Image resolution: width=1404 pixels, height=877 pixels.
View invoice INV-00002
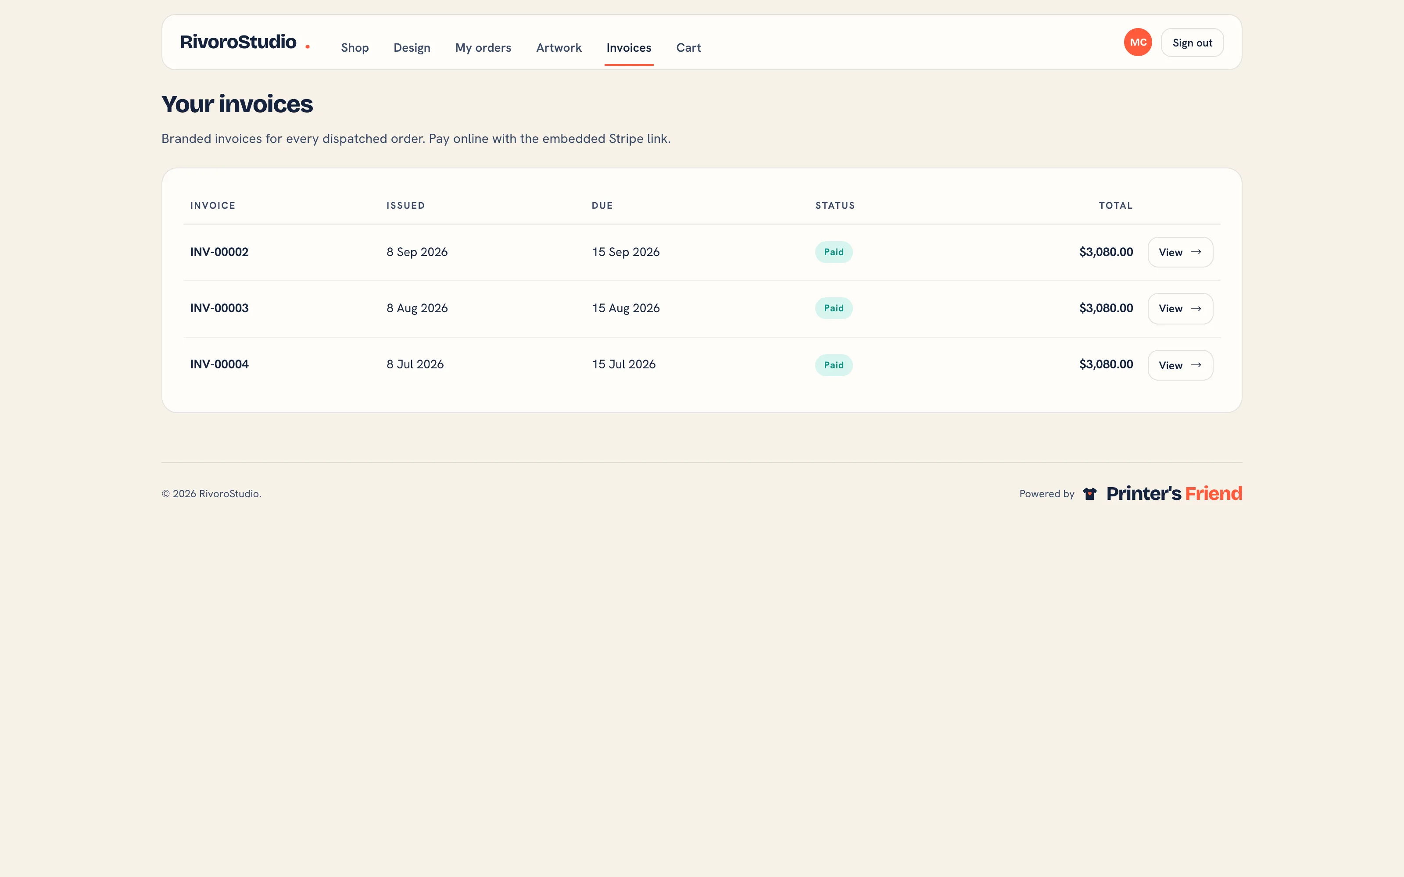click(1180, 252)
